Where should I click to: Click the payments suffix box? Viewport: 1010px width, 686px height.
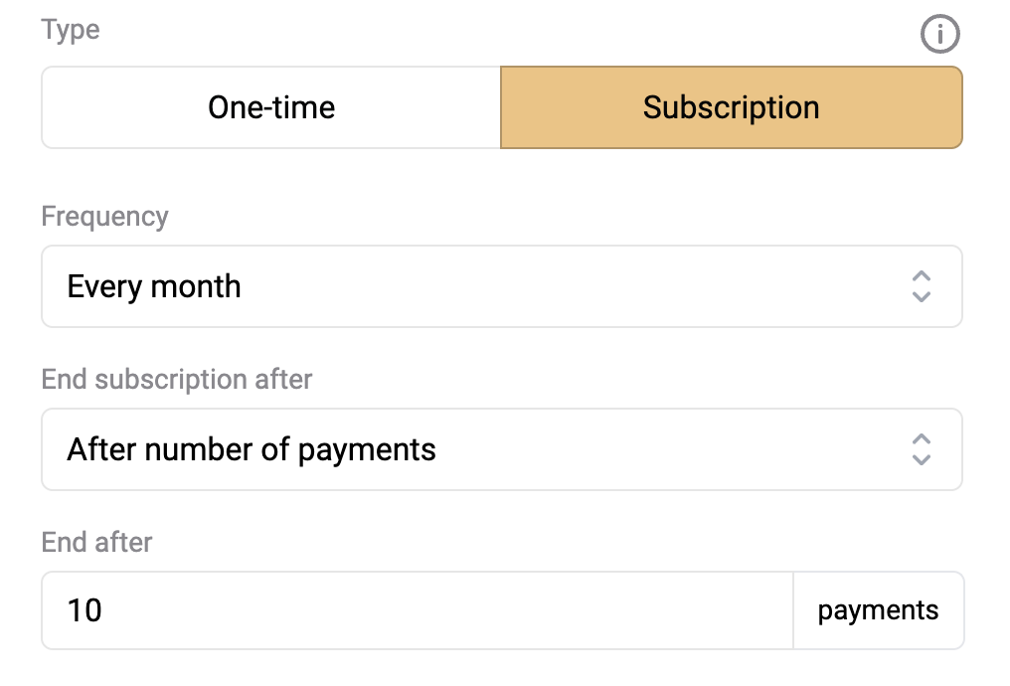[x=879, y=610]
